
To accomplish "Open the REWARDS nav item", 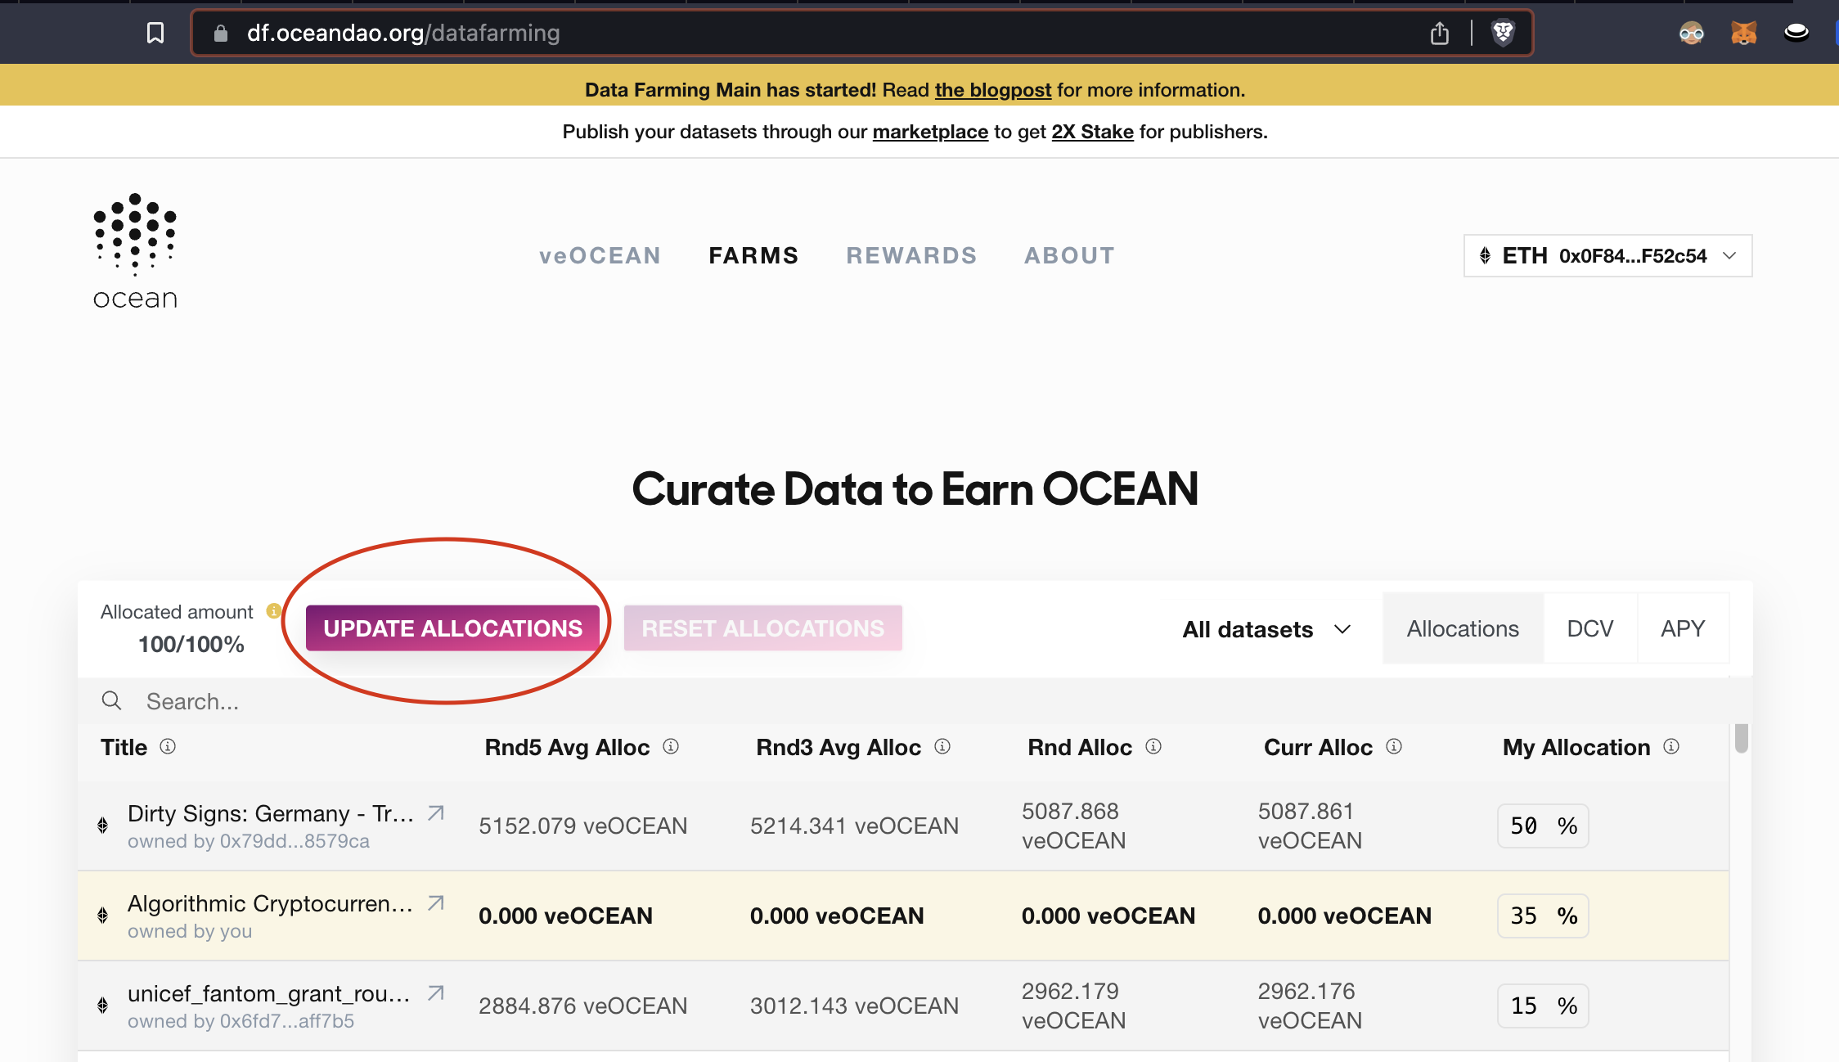I will coord(911,256).
